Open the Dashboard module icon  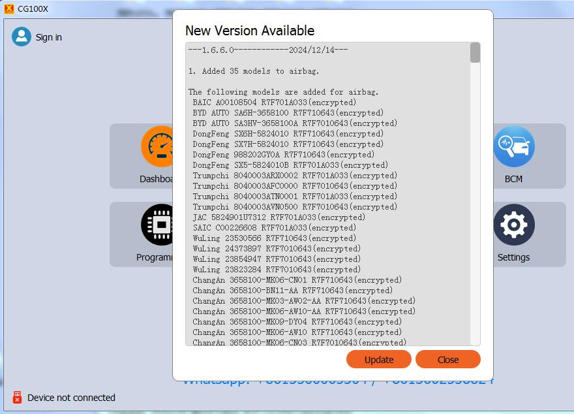[x=157, y=146]
